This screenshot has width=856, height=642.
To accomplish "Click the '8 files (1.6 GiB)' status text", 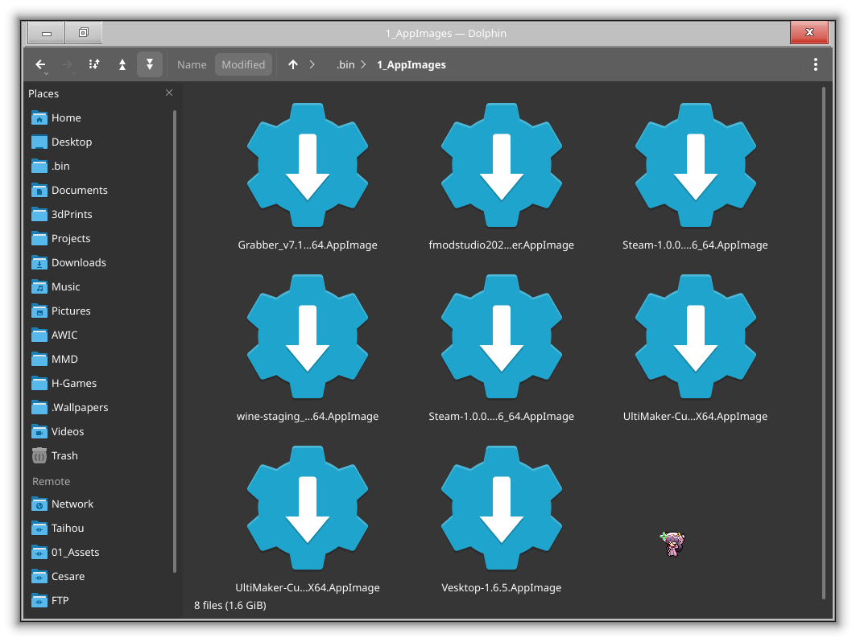I will coord(230,605).
